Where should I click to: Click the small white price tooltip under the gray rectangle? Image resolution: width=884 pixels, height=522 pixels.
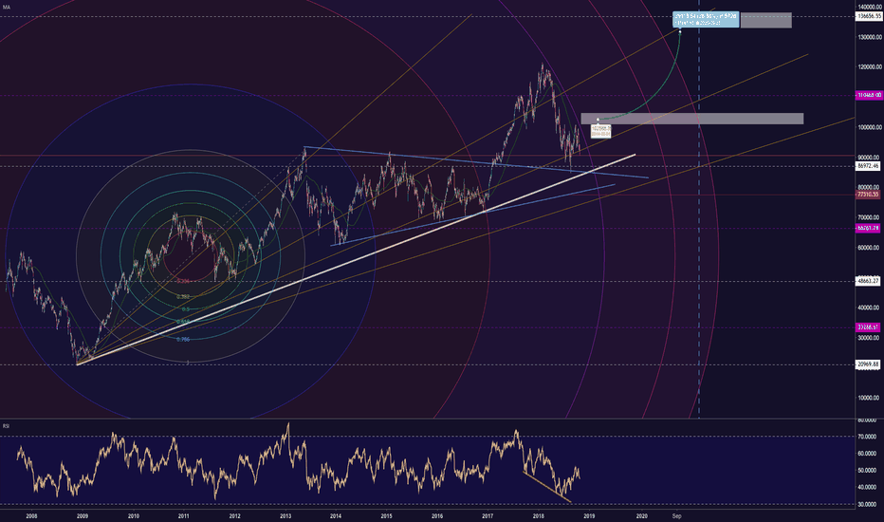(x=601, y=131)
